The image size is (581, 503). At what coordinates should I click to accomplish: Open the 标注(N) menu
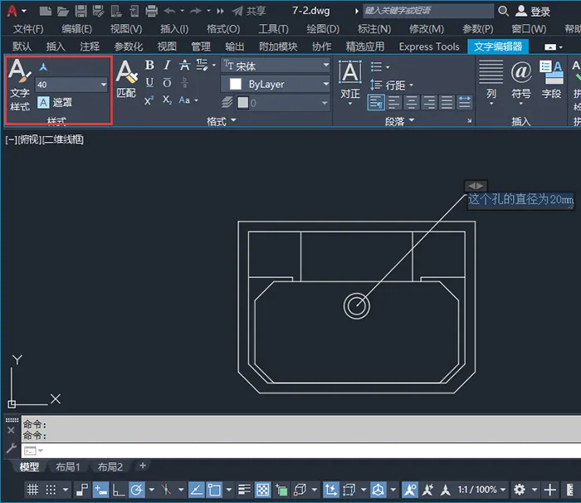point(373,29)
